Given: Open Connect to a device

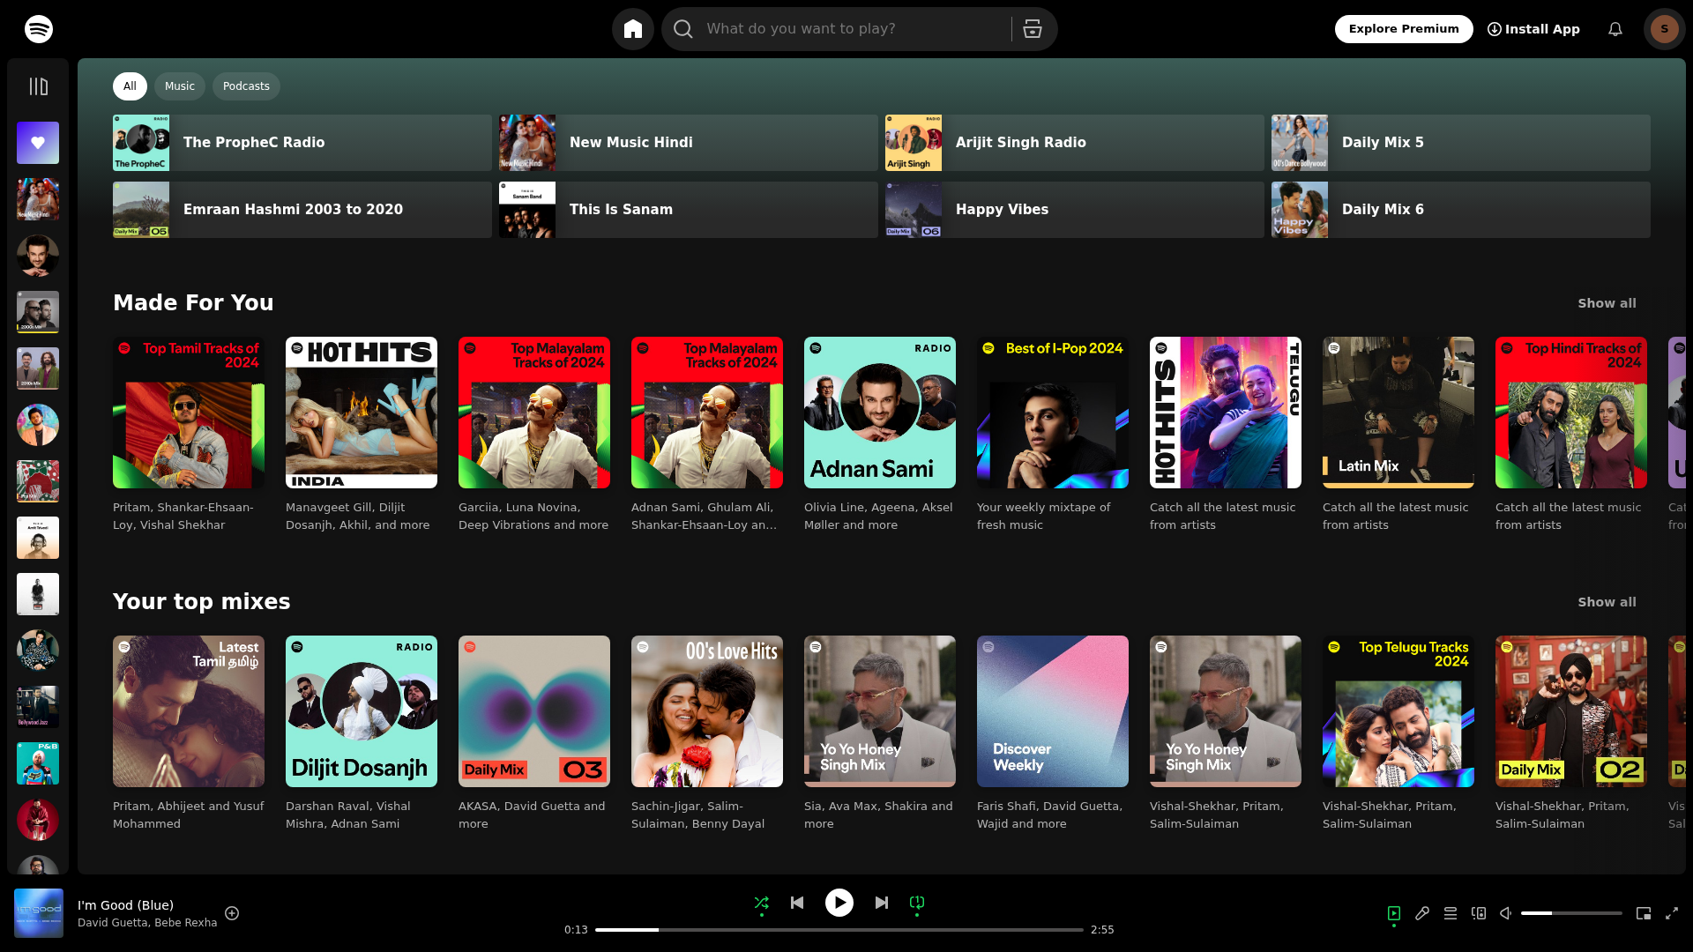Looking at the screenshot, I should pos(1479,913).
